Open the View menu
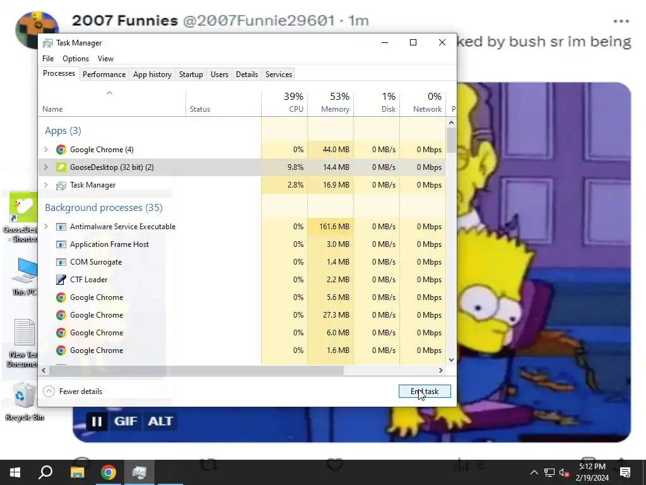This screenshot has height=485, width=646. 105,59
